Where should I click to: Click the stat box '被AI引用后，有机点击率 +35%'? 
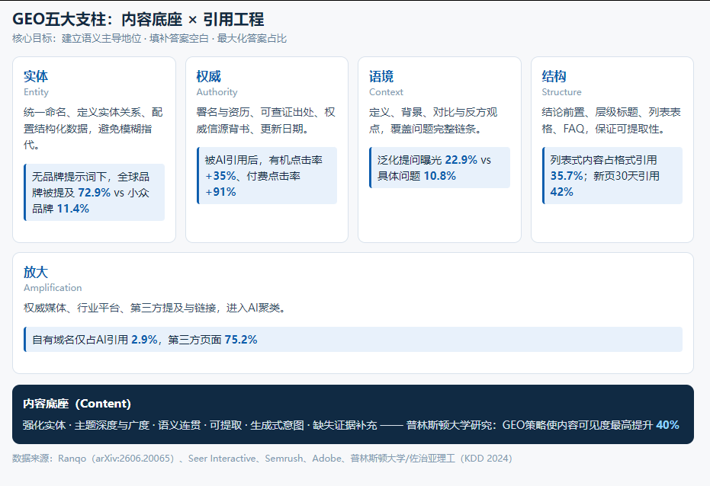(267, 176)
